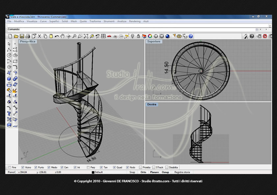This screenshot has height=195, width=277.
Task: Click the Save file icon in toolbar
Action: click(22, 36)
